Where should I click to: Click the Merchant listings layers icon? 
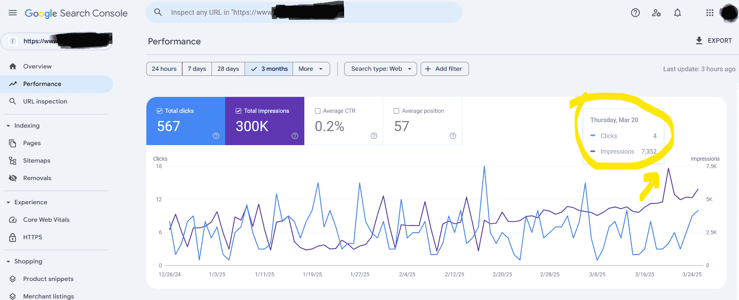click(x=13, y=296)
